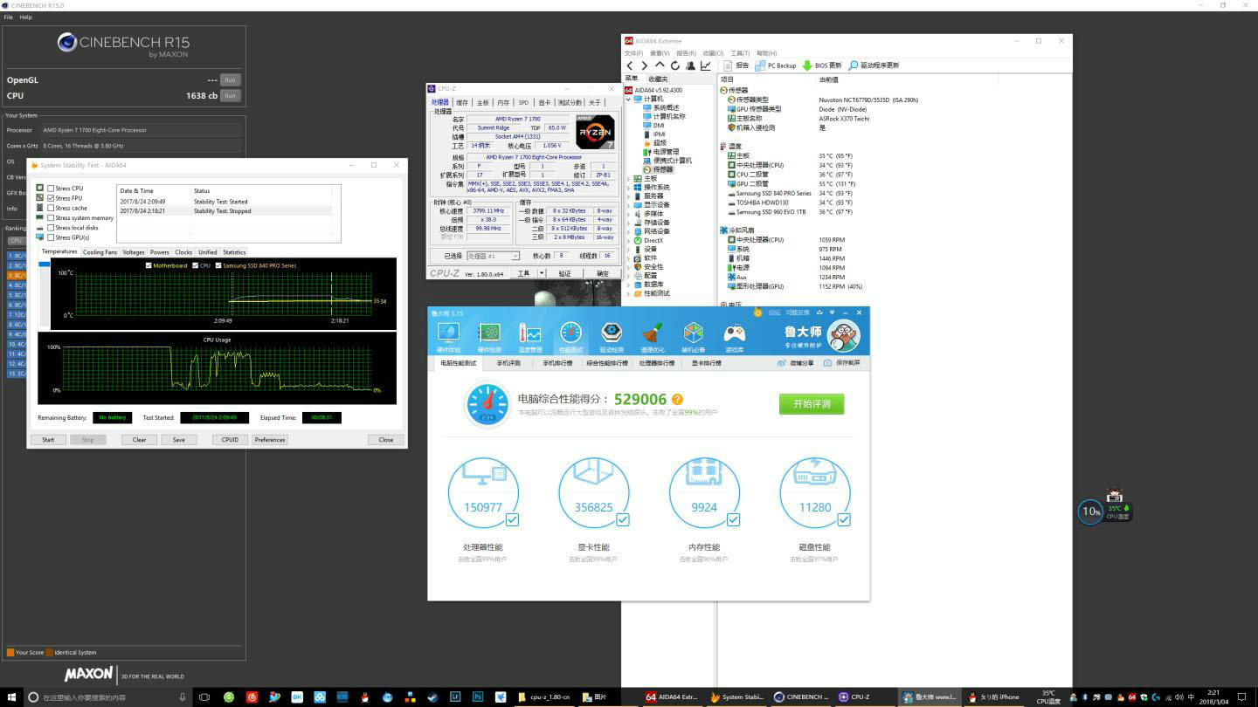1258x707 pixels.
Task: Expand the Display (显示设备) tree node
Action: pyautogui.click(x=628, y=204)
